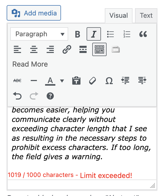Expand the text color dropdown arrow
The image size is (164, 196).
(x=62, y=81)
